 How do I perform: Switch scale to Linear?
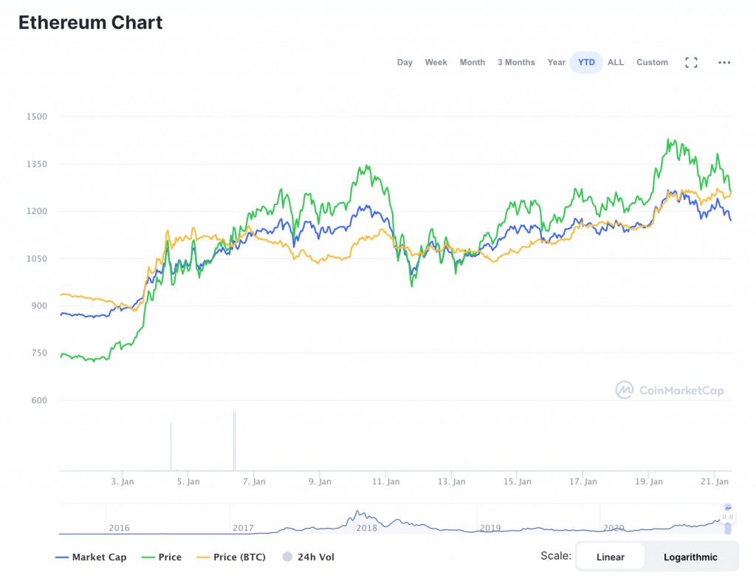click(x=610, y=557)
